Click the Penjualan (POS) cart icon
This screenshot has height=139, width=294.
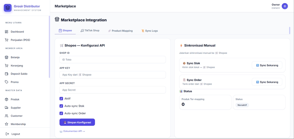pyautogui.click(x=6, y=40)
